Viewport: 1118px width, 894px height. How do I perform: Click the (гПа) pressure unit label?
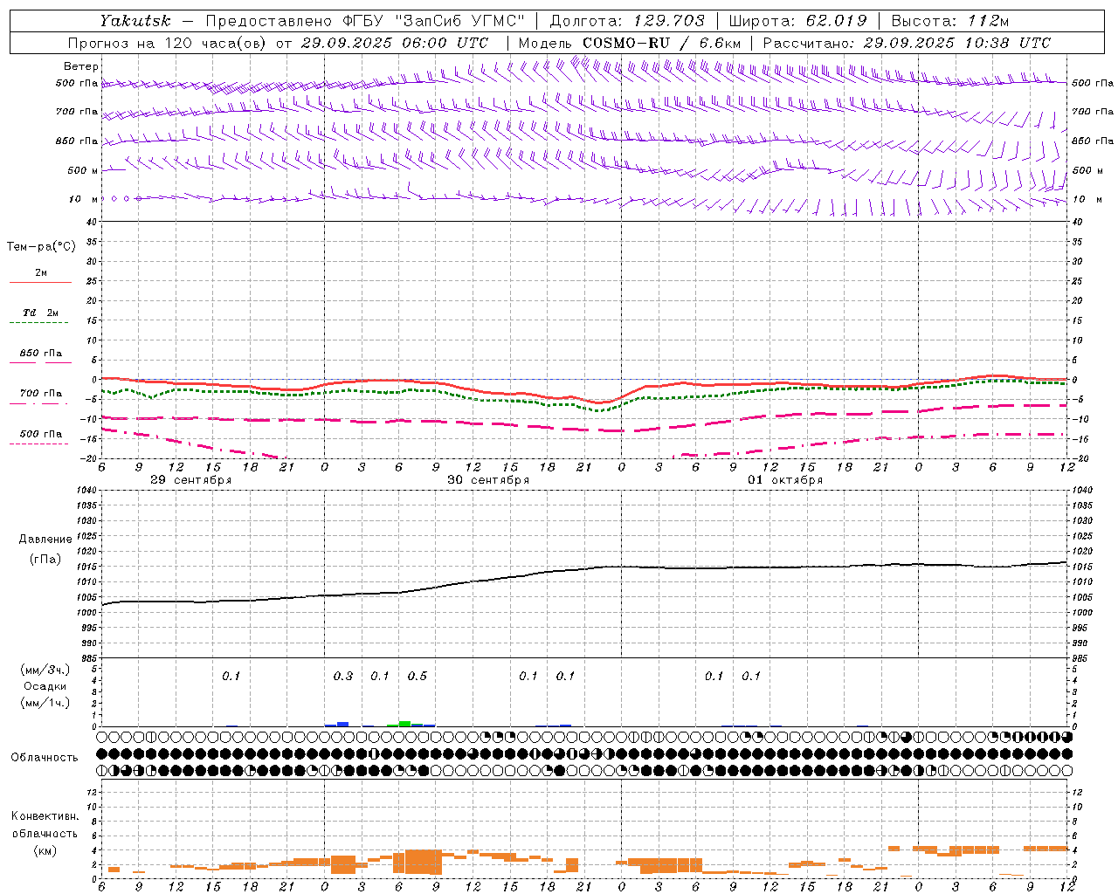pyautogui.click(x=45, y=560)
